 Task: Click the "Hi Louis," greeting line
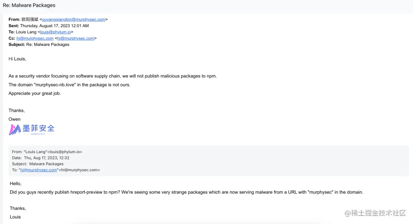pyautogui.click(x=17, y=59)
